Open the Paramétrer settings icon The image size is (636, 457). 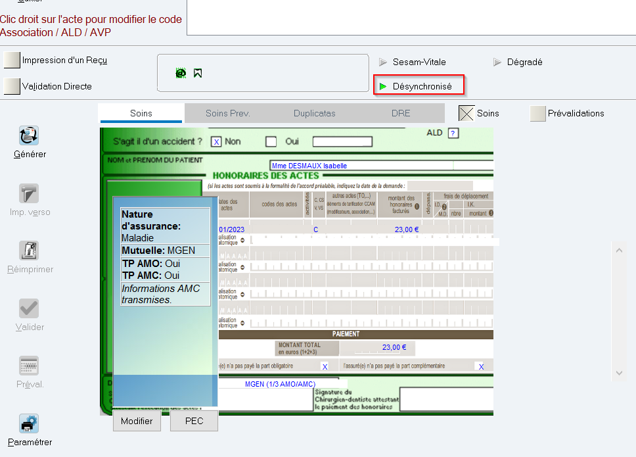point(29,423)
